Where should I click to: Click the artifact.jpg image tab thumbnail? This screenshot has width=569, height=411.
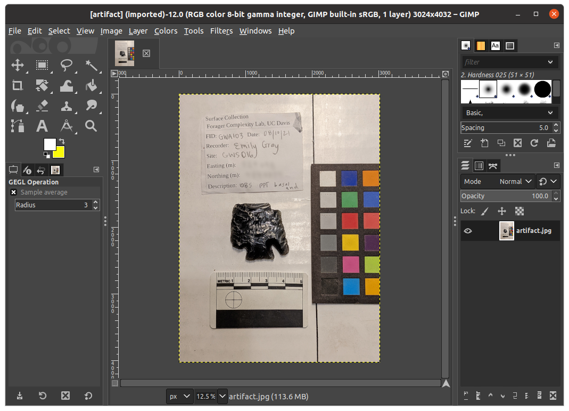(x=125, y=53)
